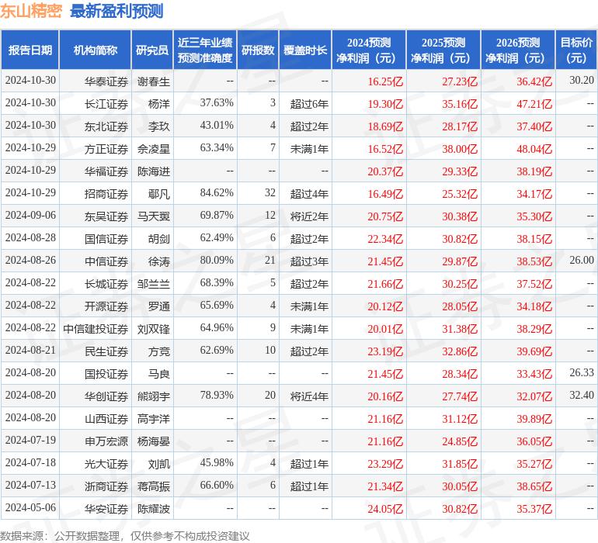This screenshot has height=543, width=598.
Task: Click report date 2024-05-06
Action: pyautogui.click(x=30, y=507)
